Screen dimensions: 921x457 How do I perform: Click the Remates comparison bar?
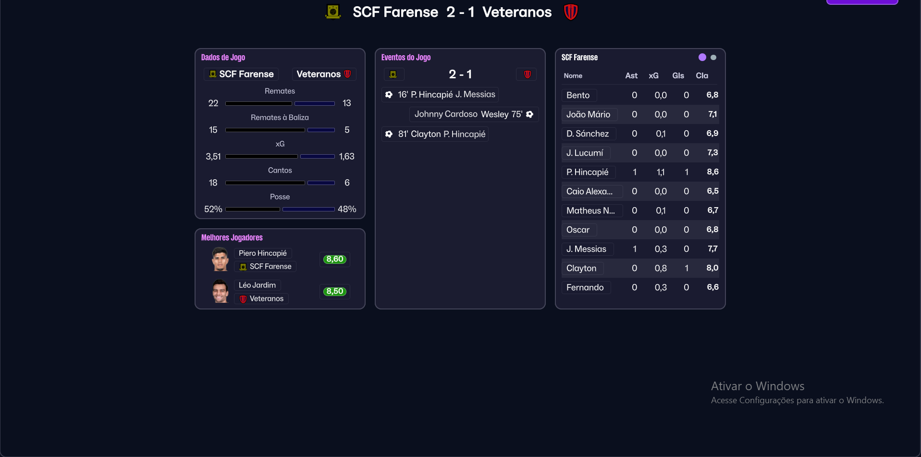pyautogui.click(x=280, y=103)
